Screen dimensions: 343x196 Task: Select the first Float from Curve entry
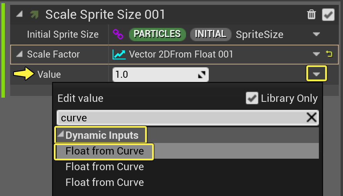click(105, 151)
